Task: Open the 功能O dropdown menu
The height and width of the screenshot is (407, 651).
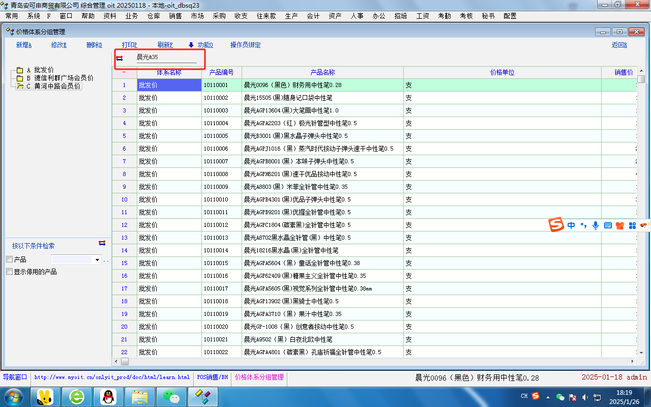Action: tap(200, 45)
